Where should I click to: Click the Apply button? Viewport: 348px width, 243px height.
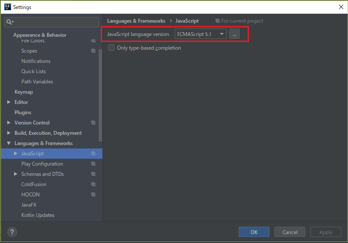tap(326, 232)
